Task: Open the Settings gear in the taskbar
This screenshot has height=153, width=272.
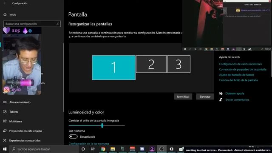Action: (x=172, y=149)
